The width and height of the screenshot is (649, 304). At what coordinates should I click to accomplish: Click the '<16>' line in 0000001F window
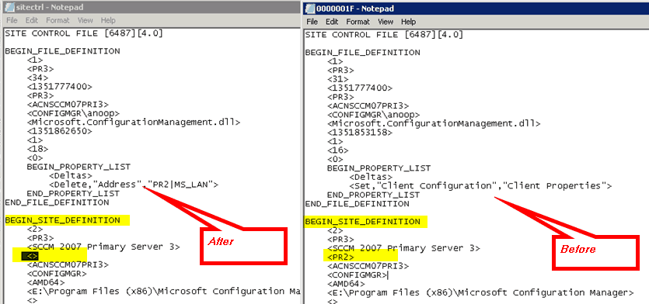[x=338, y=150]
